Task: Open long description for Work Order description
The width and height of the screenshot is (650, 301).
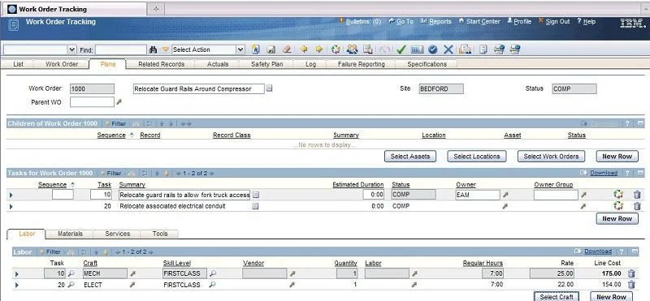Action: point(269,88)
